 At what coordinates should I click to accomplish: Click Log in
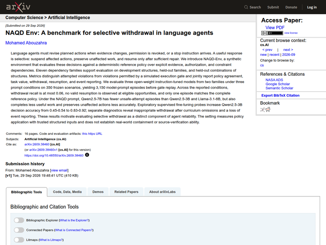312,7
